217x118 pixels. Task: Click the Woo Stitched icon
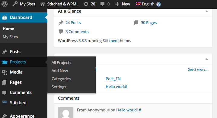5,102
